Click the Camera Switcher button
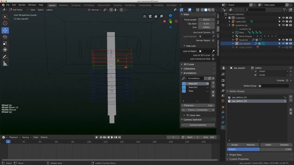This screenshot has height=165, width=294. tap(198, 125)
